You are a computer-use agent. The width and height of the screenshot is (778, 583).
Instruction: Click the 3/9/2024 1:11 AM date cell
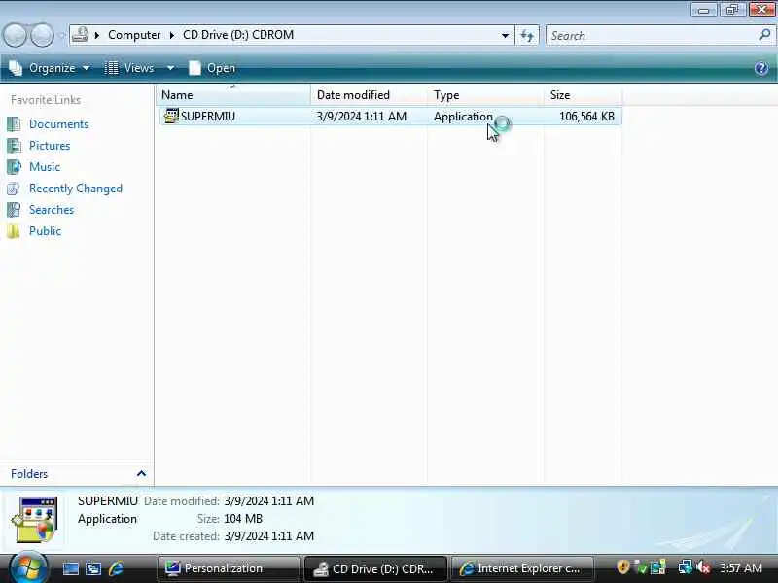[x=361, y=116]
